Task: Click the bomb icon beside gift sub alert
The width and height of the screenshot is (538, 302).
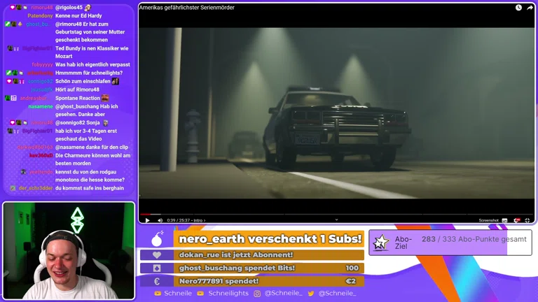Action: [157, 238]
